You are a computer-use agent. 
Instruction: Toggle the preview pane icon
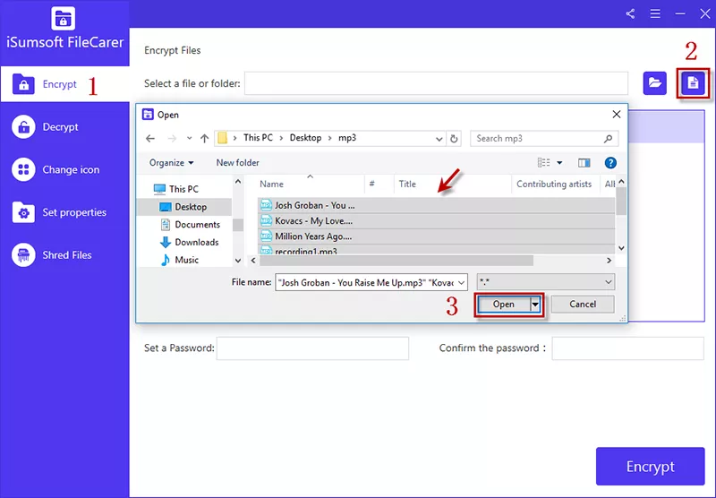coord(584,163)
